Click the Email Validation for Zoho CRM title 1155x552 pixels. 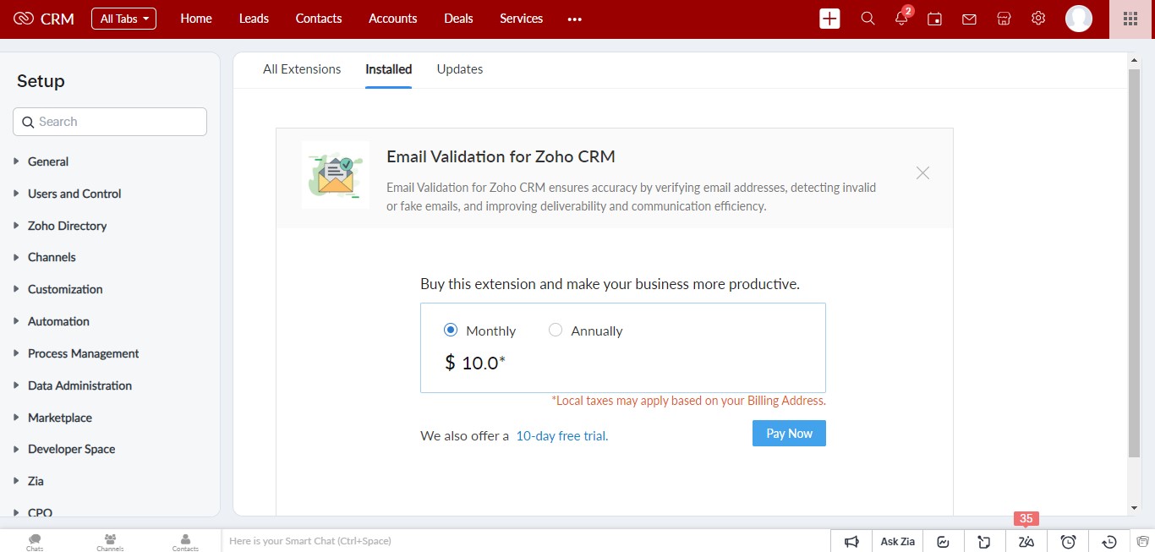coord(501,156)
